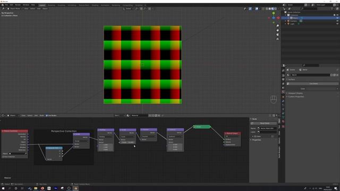
Task: Toggle From Instancer on Texture Coordinate node
Action: 3,157
